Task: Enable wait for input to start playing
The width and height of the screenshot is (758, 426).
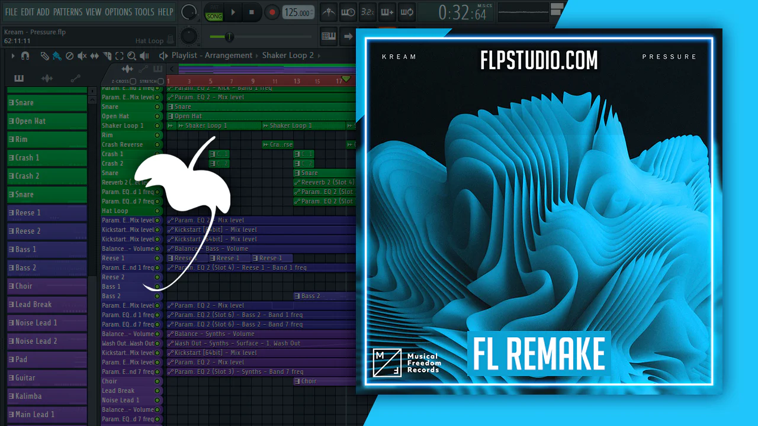Action: (348, 12)
